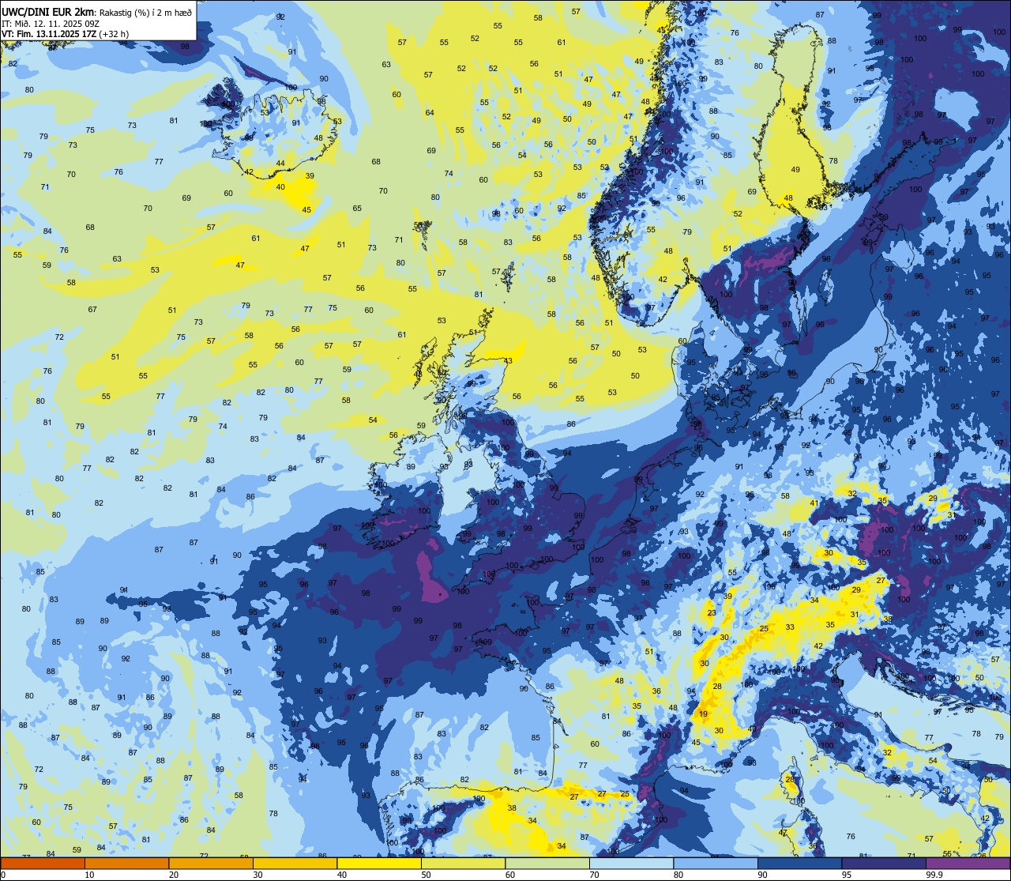
Task: Click the '19' humidity value in southeastern France
Action: tap(703, 713)
